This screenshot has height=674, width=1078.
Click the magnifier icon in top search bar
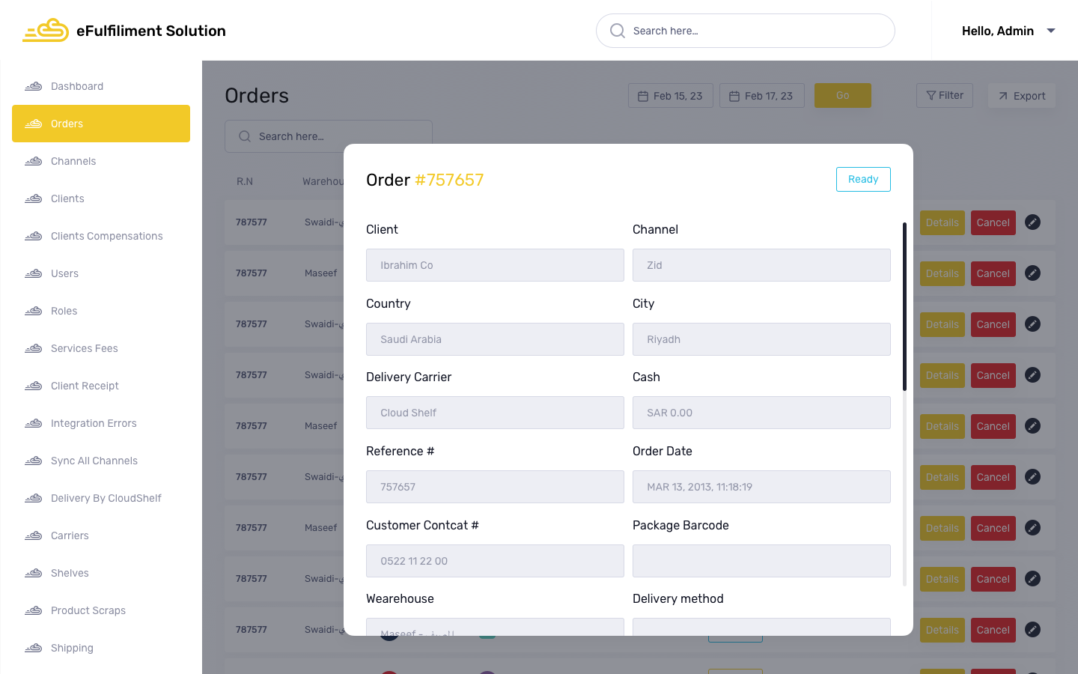pos(618,31)
